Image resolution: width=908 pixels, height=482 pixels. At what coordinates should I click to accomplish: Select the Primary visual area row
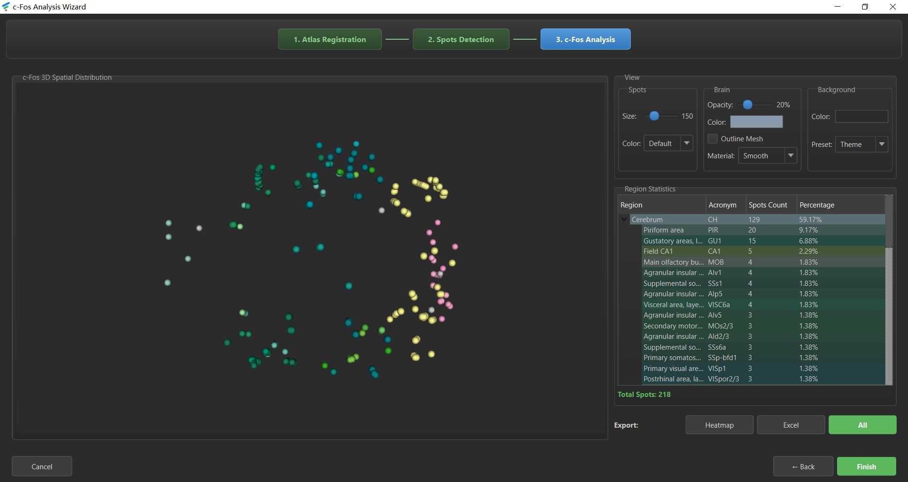tap(763, 368)
